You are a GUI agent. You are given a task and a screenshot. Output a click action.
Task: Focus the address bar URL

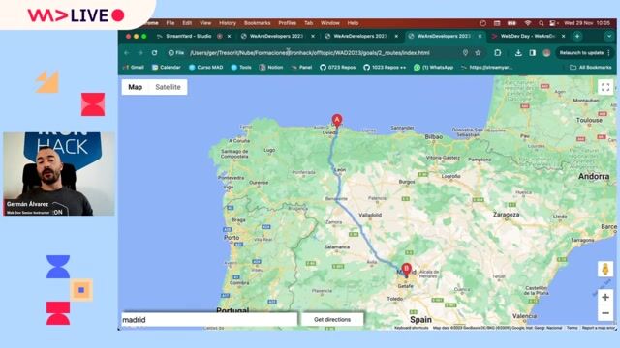[310, 53]
